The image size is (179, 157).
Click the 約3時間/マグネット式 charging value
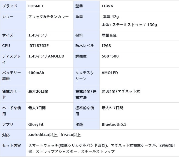coord(121,91)
